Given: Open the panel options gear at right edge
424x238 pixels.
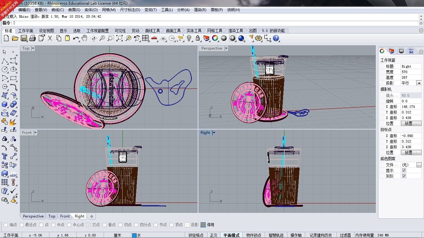Looking at the screenshot, I should pos(421,51).
